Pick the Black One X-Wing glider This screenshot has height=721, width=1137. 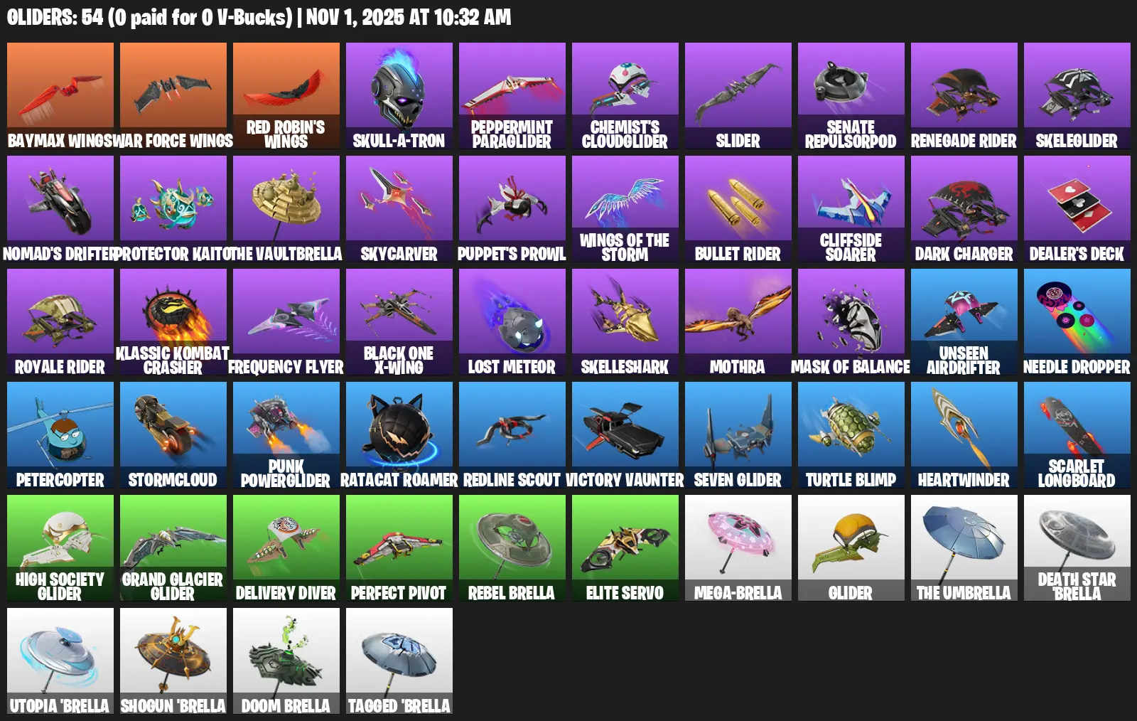click(x=399, y=322)
